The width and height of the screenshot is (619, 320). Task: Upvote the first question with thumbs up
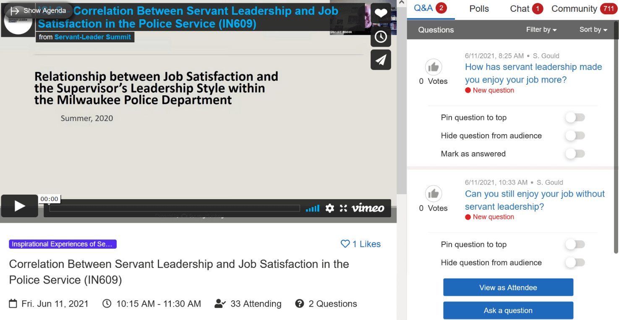click(x=434, y=67)
